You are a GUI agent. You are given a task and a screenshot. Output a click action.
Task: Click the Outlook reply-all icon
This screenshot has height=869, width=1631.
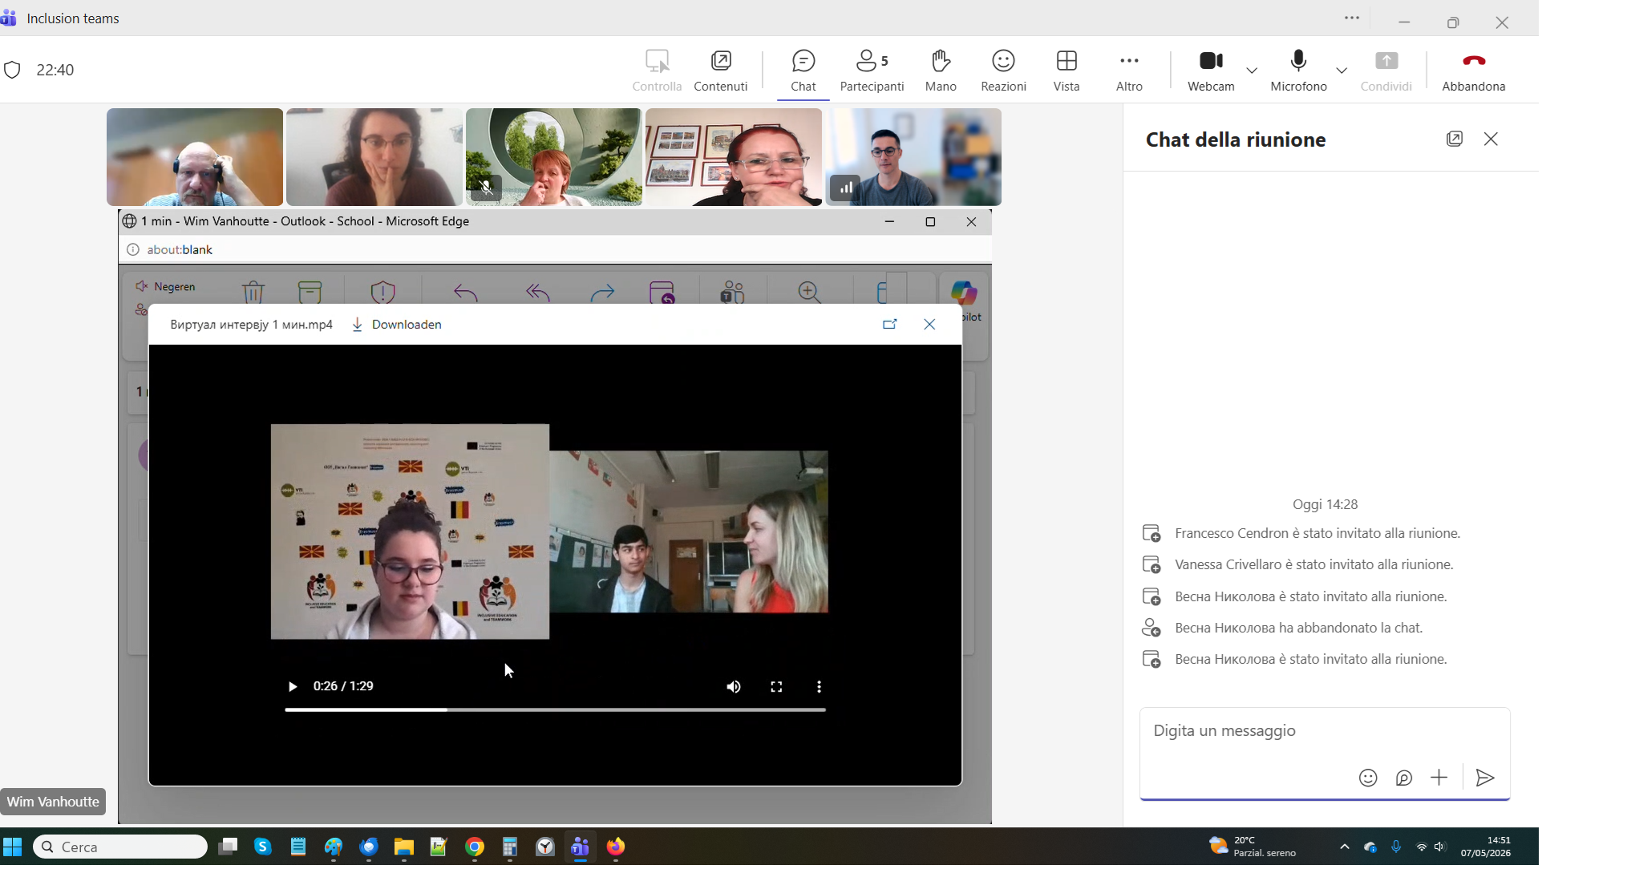(x=537, y=293)
